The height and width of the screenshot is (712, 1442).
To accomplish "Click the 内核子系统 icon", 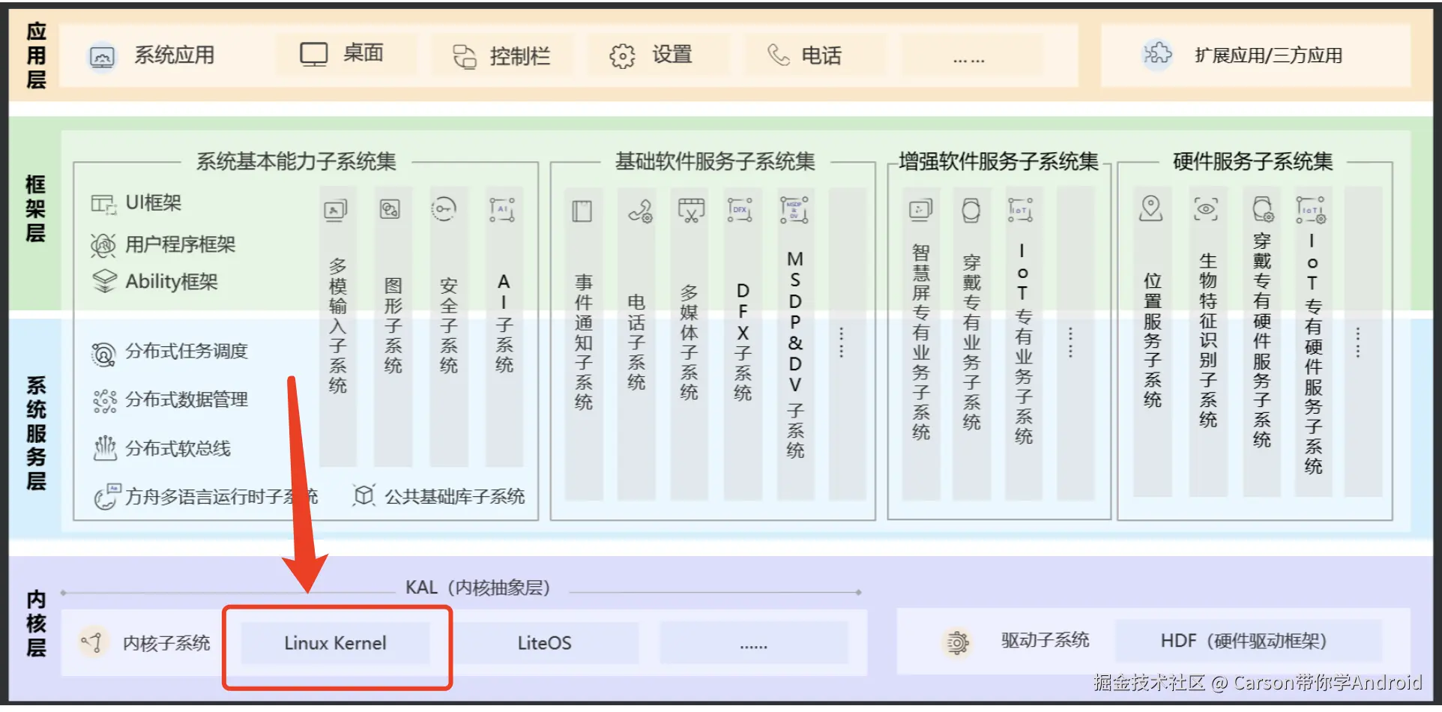I will [x=91, y=642].
